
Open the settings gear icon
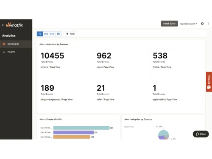[202, 24]
